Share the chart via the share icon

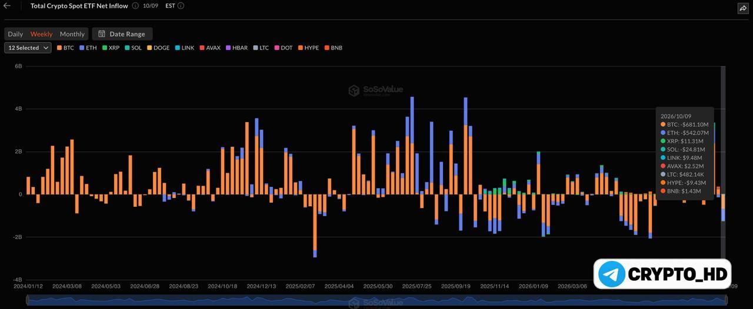coord(742,8)
